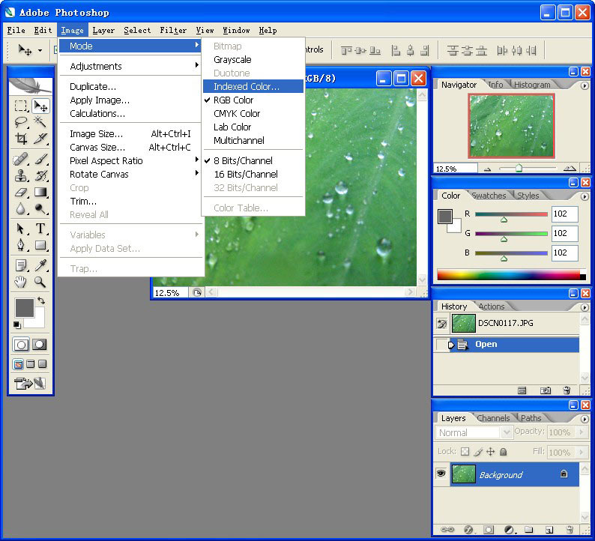Switch to the Swatches tab

pyautogui.click(x=489, y=196)
